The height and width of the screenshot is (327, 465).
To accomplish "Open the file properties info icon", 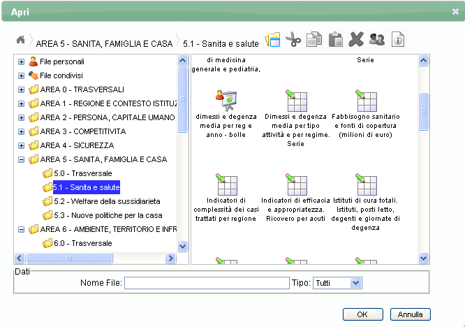I will coord(398,39).
